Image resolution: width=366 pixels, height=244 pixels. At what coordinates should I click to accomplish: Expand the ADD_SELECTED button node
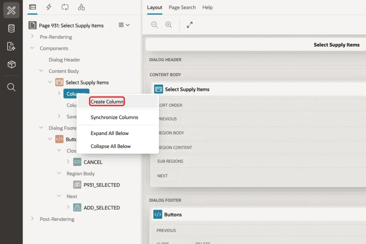[x=68, y=207]
